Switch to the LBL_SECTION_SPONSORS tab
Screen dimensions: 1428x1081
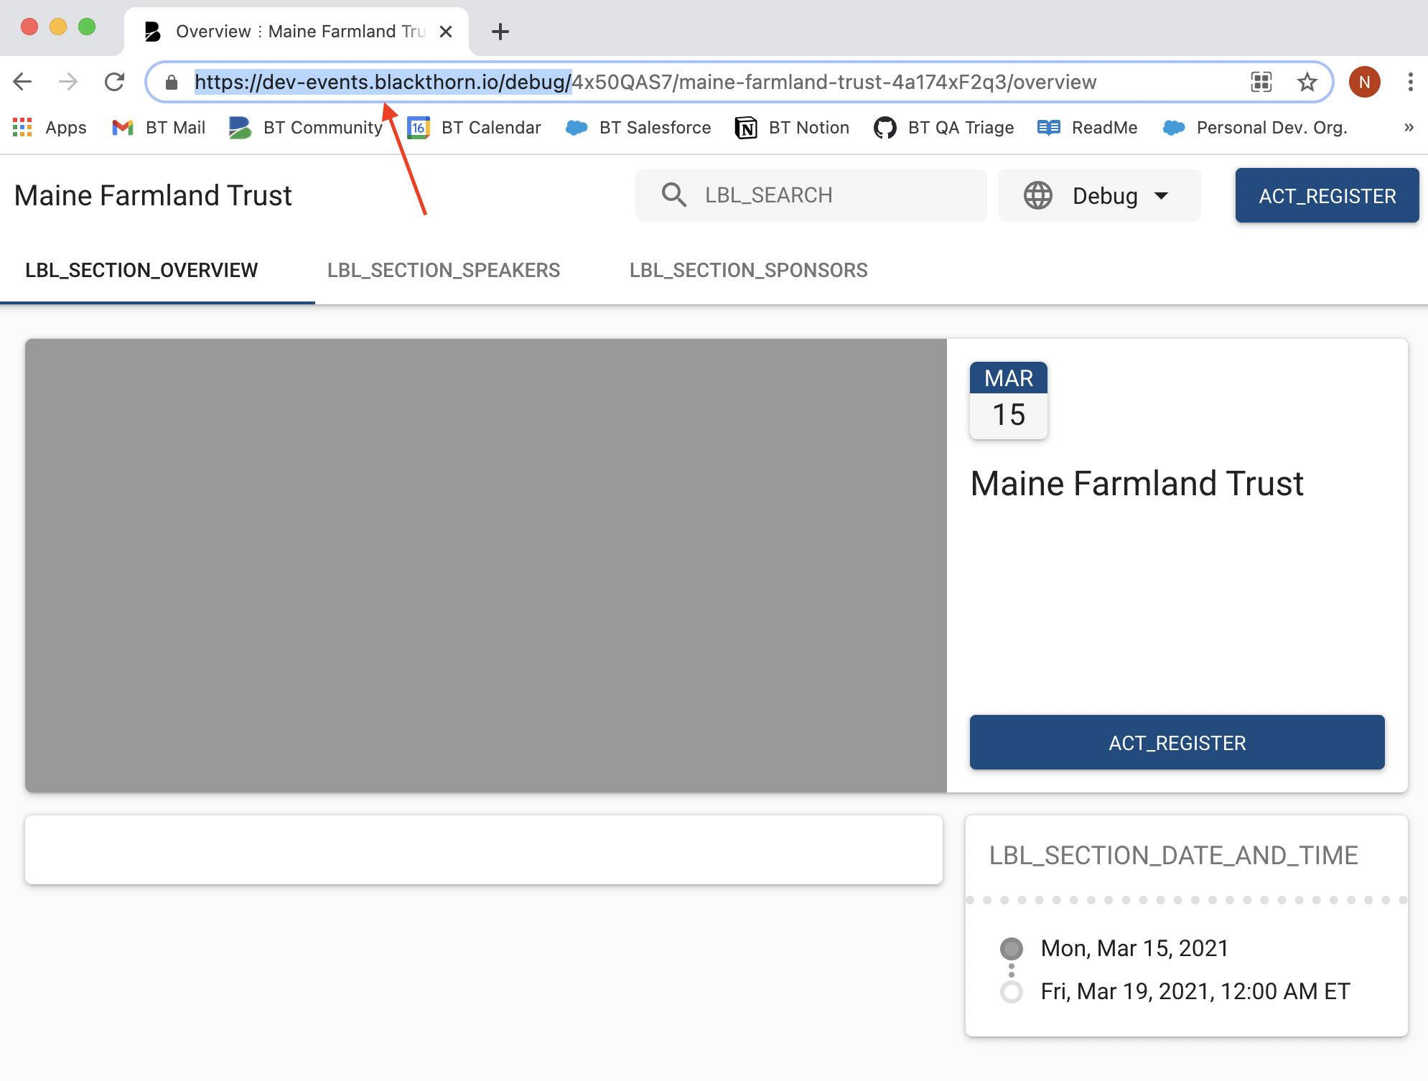749,270
